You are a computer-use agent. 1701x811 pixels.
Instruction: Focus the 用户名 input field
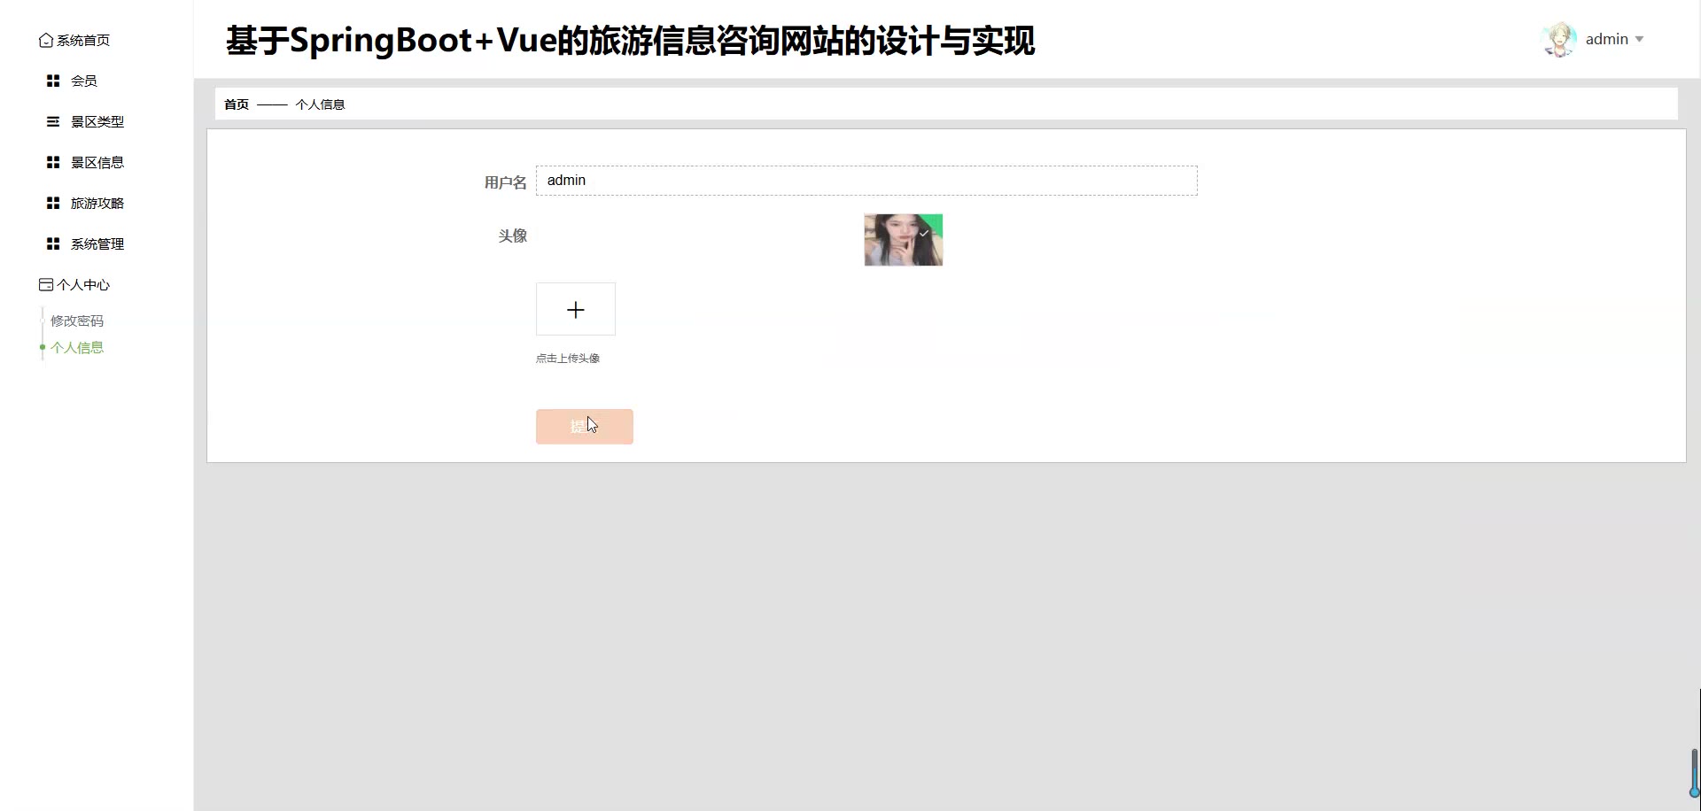pyautogui.click(x=866, y=181)
